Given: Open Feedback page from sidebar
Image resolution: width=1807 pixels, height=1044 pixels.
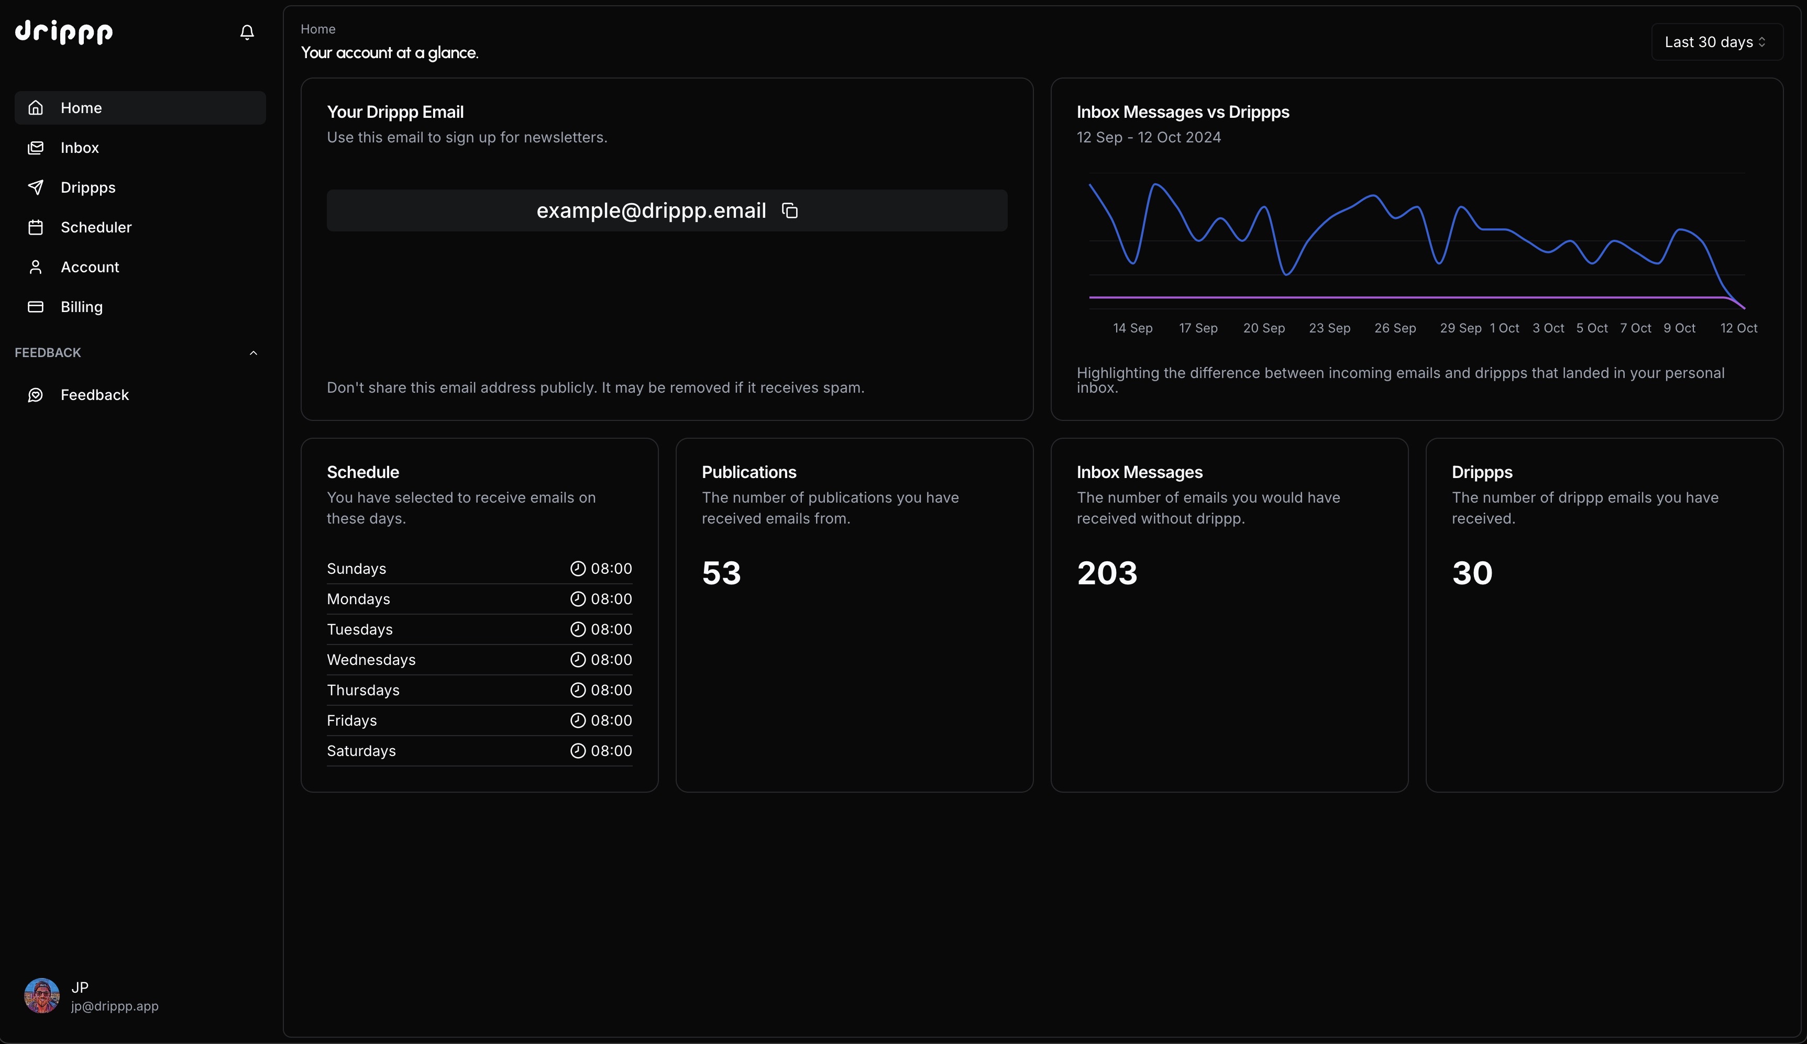Looking at the screenshot, I should 140,395.
